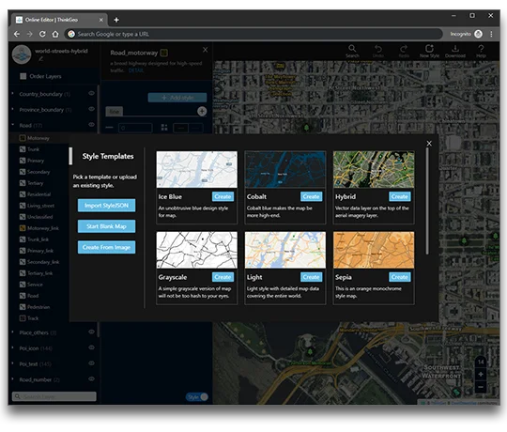The image size is (507, 432).
Task: Expand the Poi_text layer group
Action: coord(13,363)
